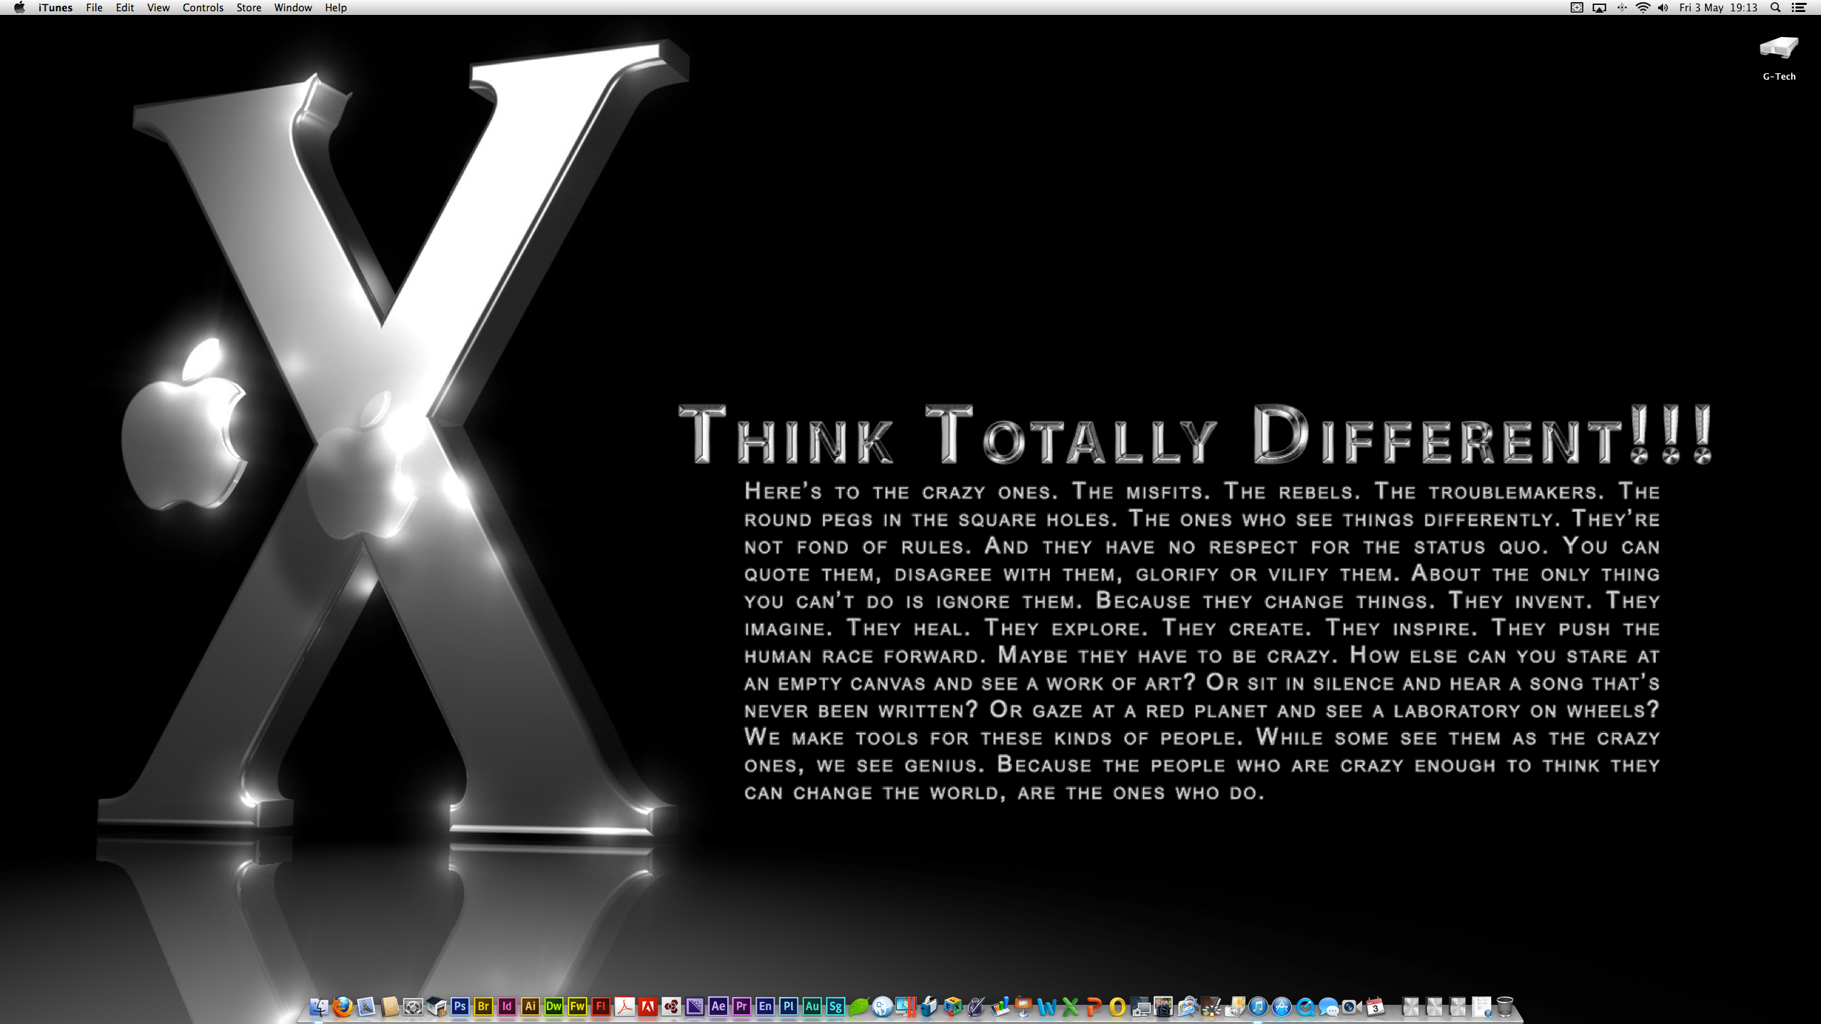Launch Adobe Audition (Au) from Dock
The image size is (1821, 1024).
pos(812,1006)
